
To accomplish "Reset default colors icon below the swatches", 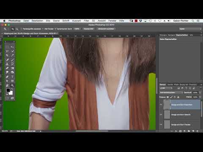I will pos(7,94).
